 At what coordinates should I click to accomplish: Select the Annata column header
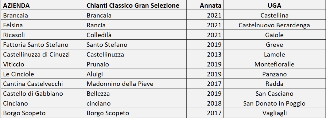(x=205, y=6)
